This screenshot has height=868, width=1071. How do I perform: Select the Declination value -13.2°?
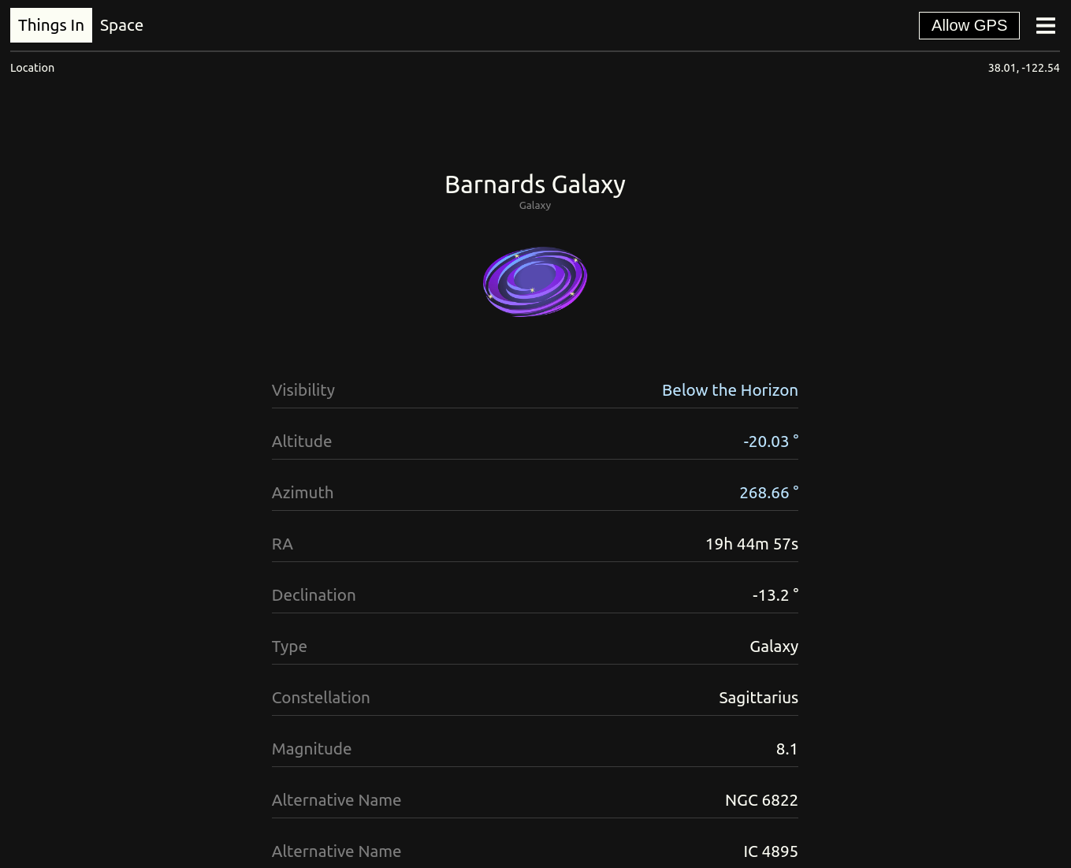pos(775,595)
